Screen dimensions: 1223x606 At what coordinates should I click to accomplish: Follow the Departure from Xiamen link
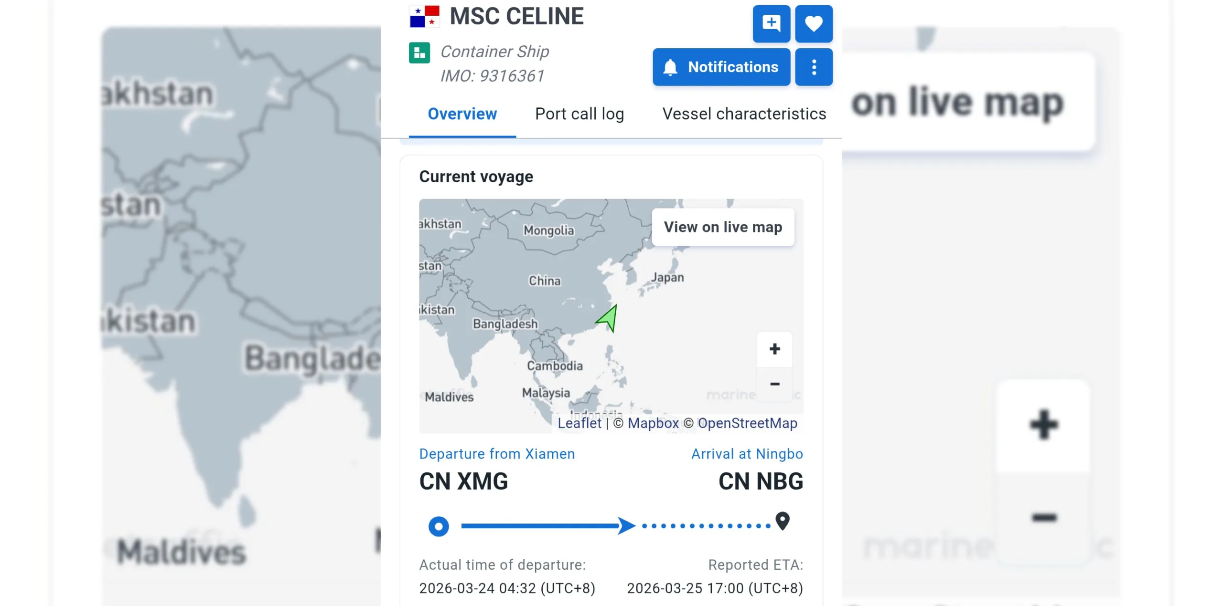[x=497, y=454]
